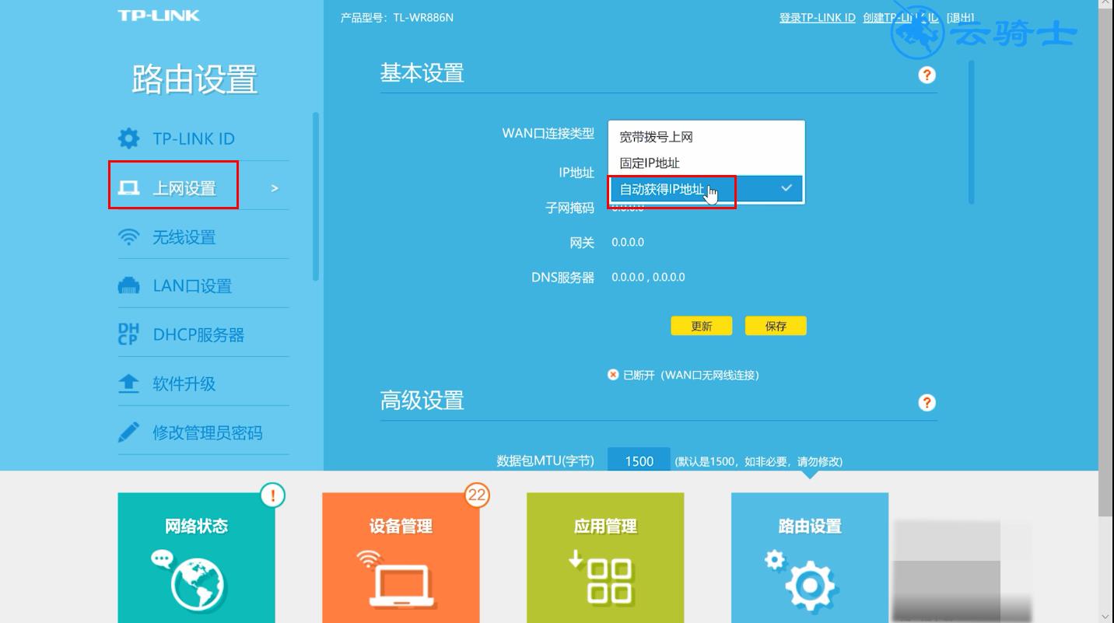1114x623 pixels.
Task: Open DHCP服务器 menu item
Action: [x=203, y=334]
